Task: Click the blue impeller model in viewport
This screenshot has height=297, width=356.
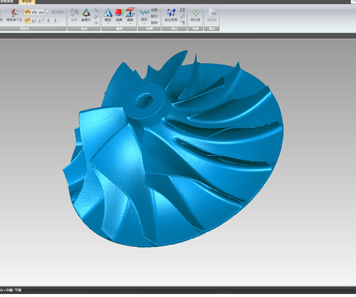Action: pyautogui.click(x=178, y=160)
